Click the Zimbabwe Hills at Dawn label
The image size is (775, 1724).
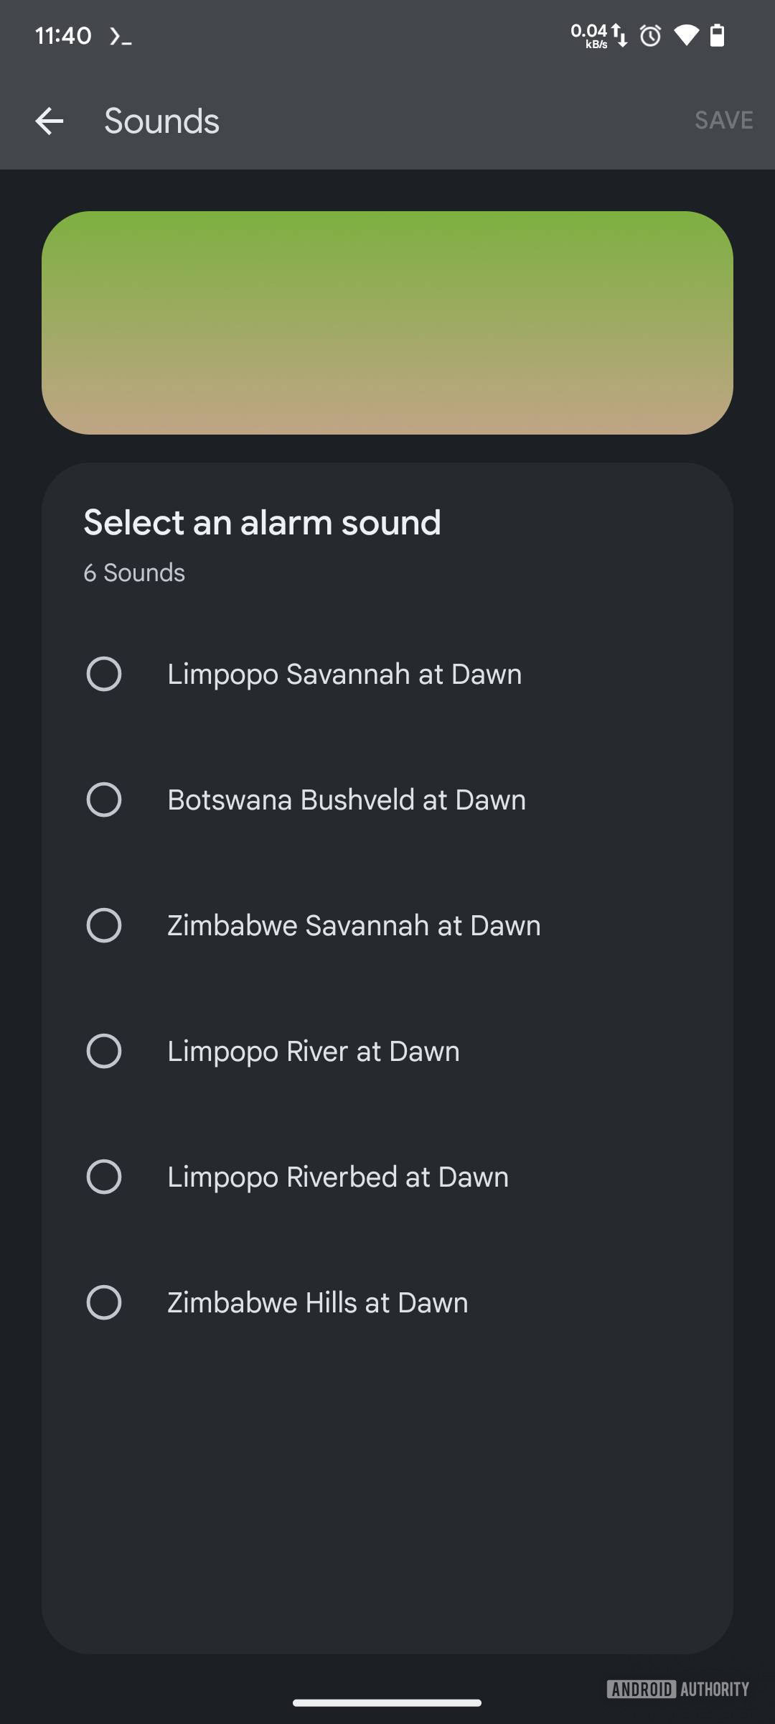tap(318, 1302)
